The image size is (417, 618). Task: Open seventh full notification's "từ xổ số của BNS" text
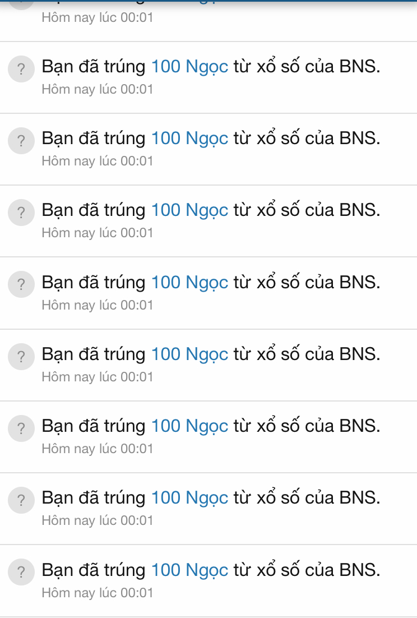pos(307,498)
